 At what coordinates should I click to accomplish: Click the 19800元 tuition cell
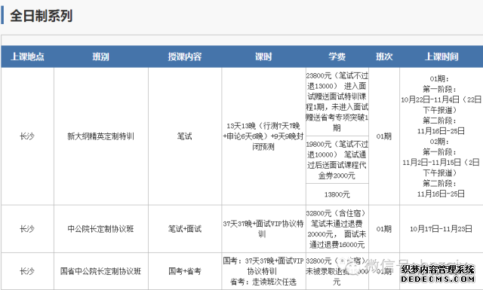(337, 160)
